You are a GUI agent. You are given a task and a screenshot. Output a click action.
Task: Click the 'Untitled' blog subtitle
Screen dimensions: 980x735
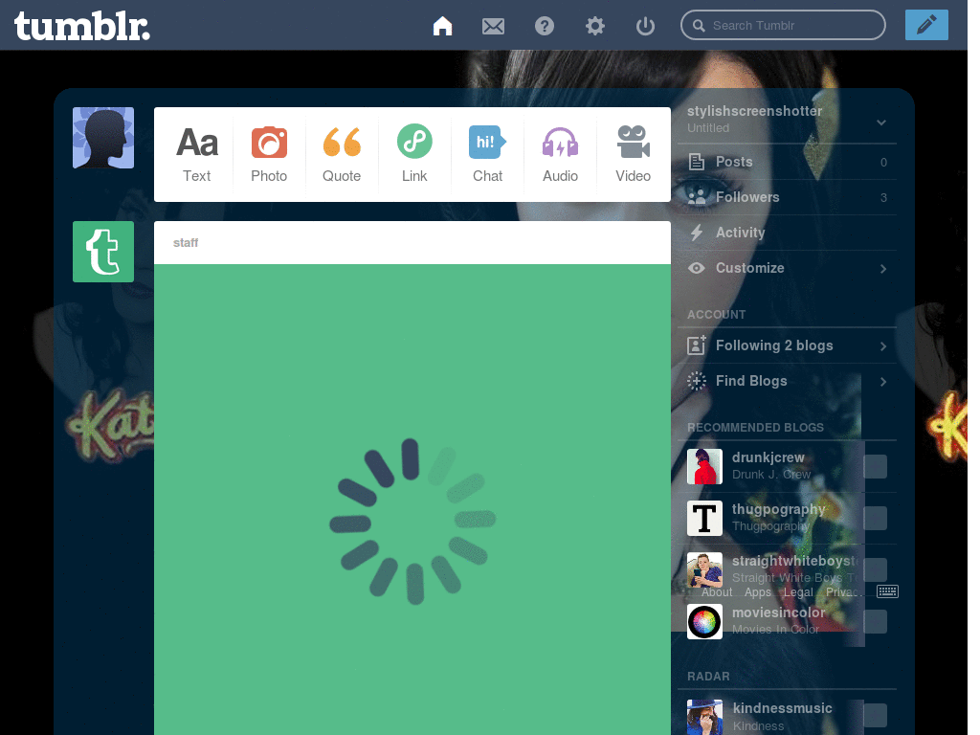click(x=708, y=128)
